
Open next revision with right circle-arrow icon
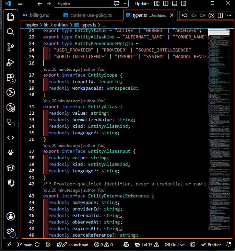click(202, 15)
